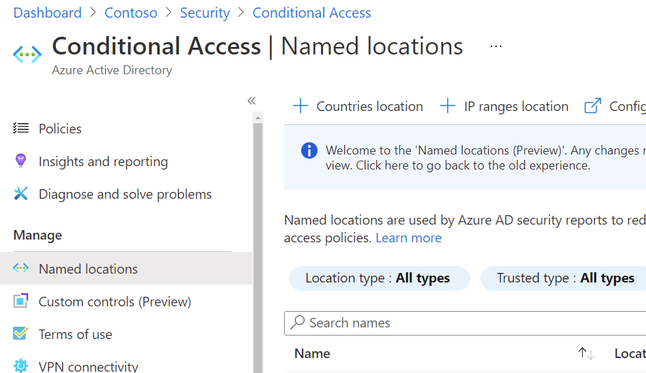646x373 pixels.
Task: Click the plus icon for Countries location
Action: pos(301,106)
